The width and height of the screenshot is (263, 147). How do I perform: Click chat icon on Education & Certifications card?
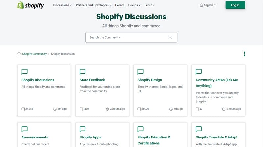[141, 129]
